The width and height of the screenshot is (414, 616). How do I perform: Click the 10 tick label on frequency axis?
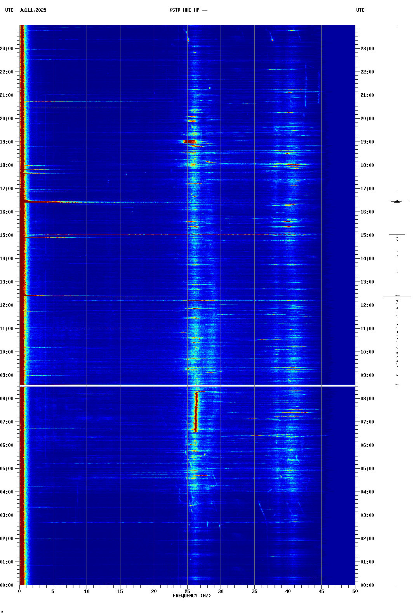pyautogui.click(x=87, y=591)
